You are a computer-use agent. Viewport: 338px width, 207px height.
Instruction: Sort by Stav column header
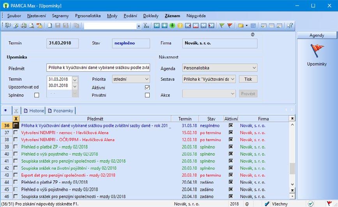[211, 119]
